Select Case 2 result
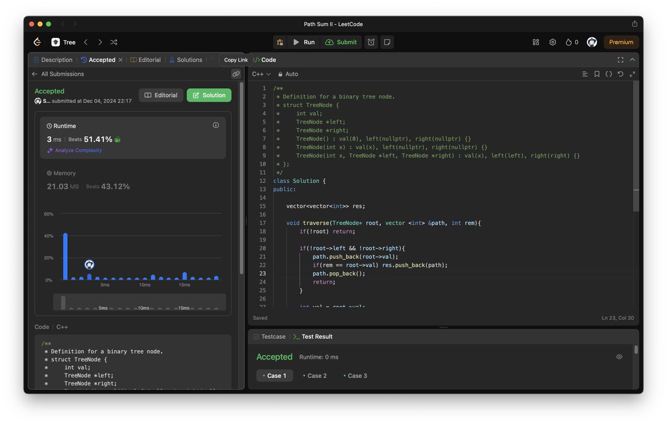Screen dimensions: 667x425 [x=315, y=376]
